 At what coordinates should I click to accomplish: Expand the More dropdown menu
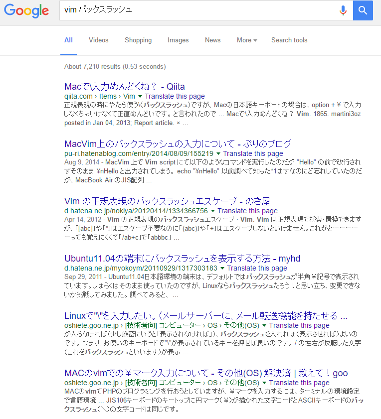247,40
